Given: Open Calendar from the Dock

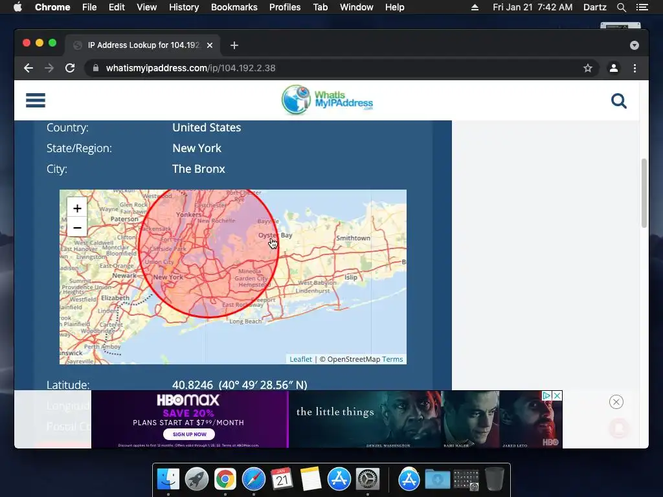Looking at the screenshot, I should coord(282,479).
